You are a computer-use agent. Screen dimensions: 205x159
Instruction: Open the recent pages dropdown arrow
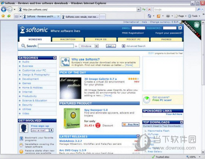pyautogui.click(x=14, y=9)
